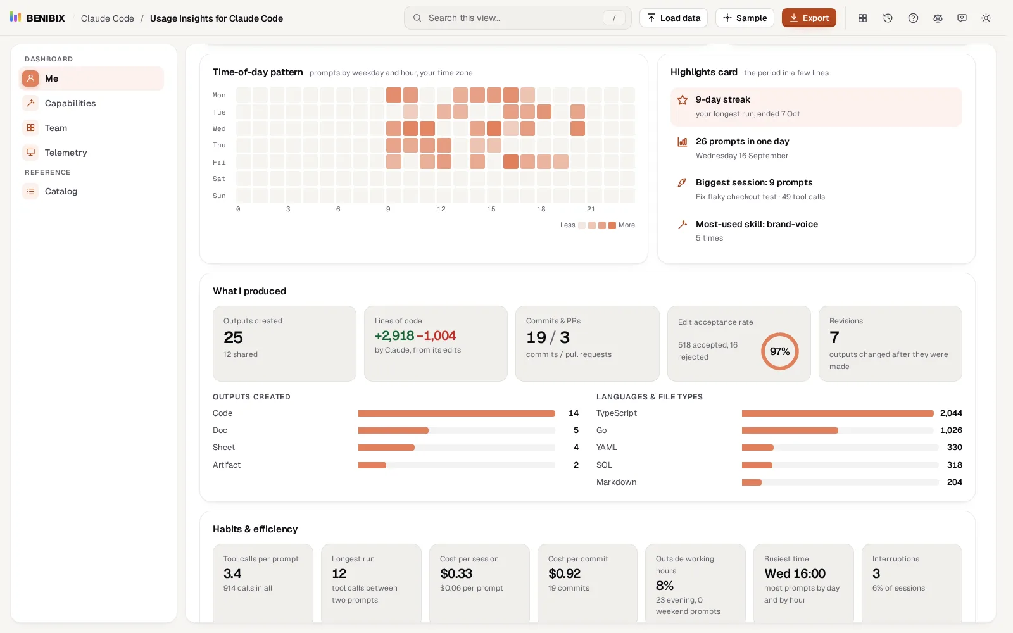The width and height of the screenshot is (1013, 633).
Task: Click the Claude Code breadcrumb link
Action: point(108,18)
